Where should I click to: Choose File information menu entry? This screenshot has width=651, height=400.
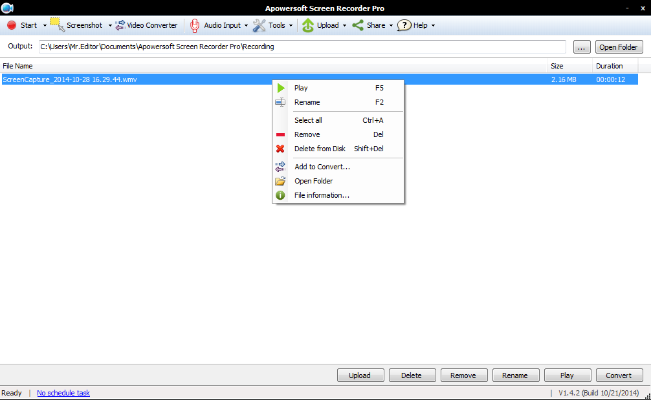pos(338,195)
